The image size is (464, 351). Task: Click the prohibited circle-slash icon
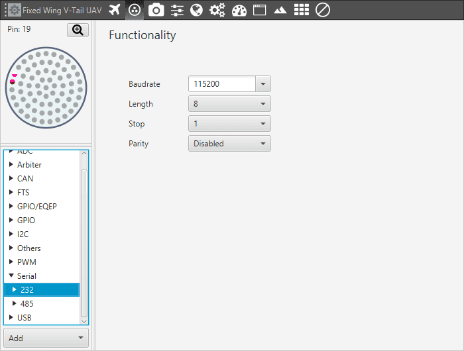323,10
